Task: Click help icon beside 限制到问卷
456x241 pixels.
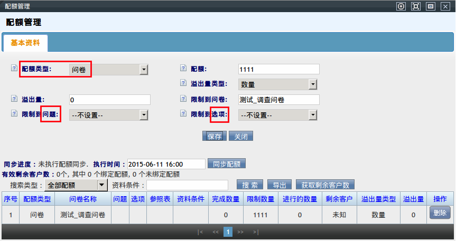Action: click(x=183, y=99)
